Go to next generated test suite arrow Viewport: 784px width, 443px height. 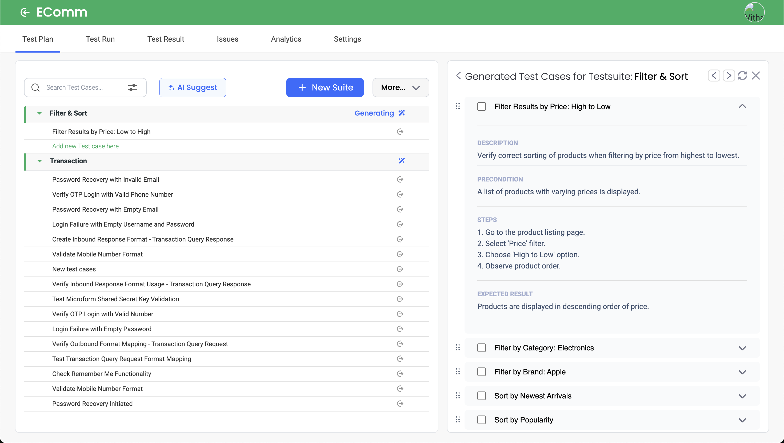[729, 76]
